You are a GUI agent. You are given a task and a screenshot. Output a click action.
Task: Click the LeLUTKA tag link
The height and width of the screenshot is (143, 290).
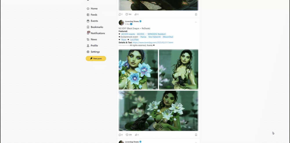click(135, 40)
